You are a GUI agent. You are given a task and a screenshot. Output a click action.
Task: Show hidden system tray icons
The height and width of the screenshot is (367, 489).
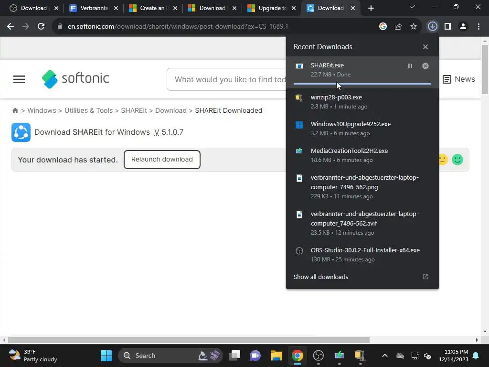tap(385, 356)
